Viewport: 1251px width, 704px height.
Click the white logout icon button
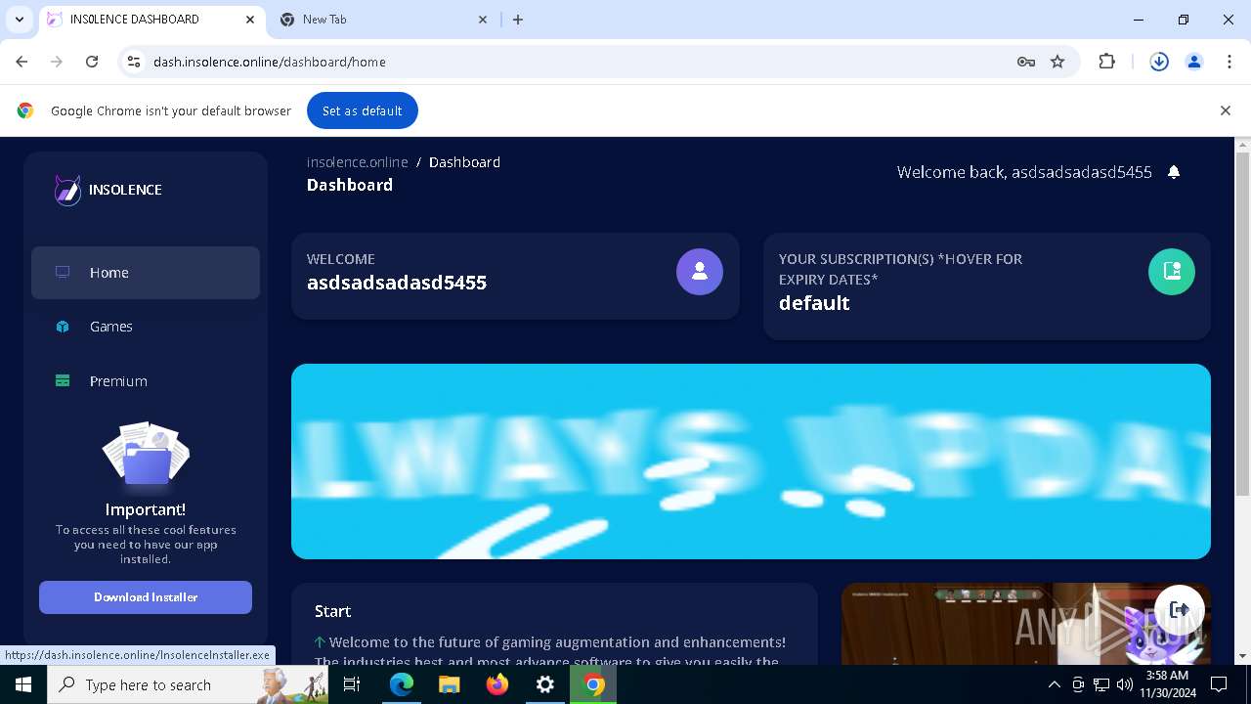point(1180,609)
